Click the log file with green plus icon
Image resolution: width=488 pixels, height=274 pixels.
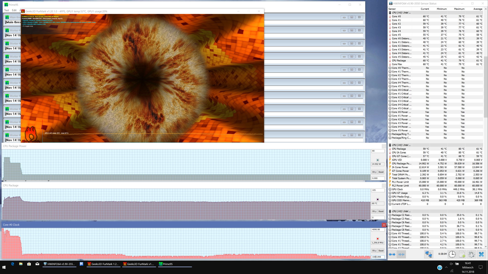[462, 254]
